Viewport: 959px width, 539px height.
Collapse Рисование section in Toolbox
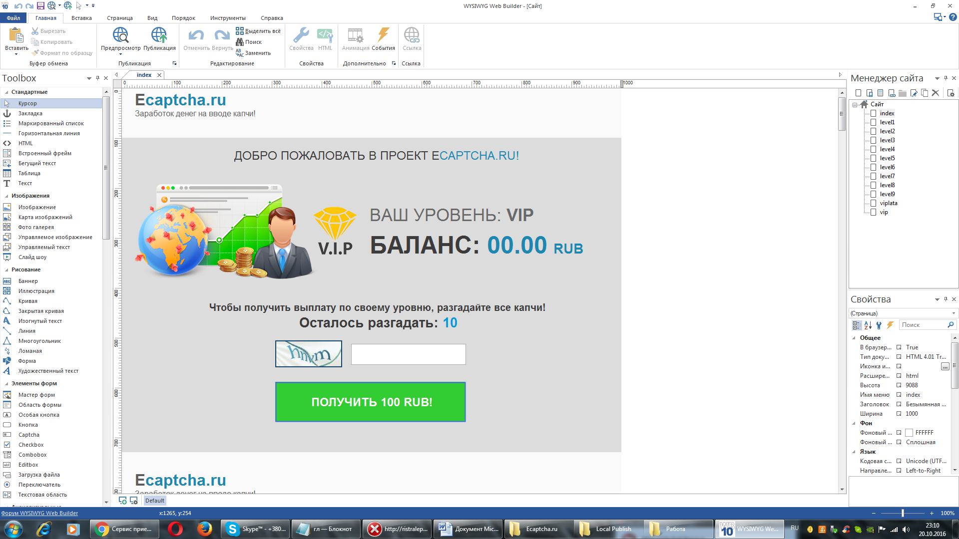coord(6,270)
